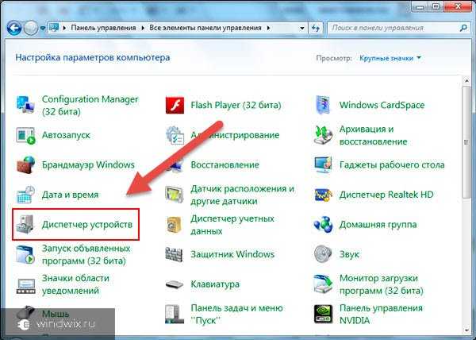
Task: Click the Поиск в панели управления field
Action: click(398, 28)
